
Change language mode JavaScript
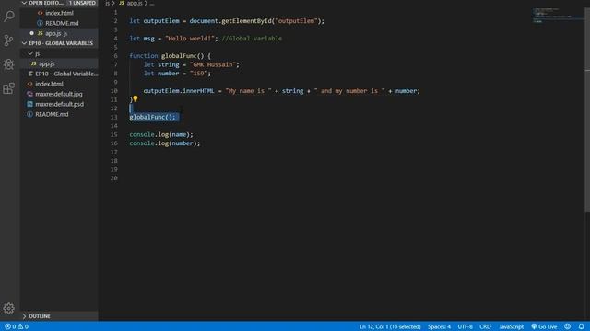click(x=511, y=326)
